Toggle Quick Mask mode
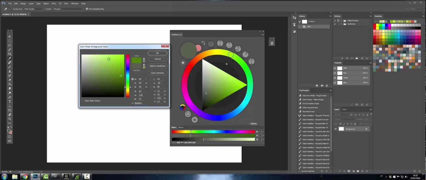 click(10, 137)
